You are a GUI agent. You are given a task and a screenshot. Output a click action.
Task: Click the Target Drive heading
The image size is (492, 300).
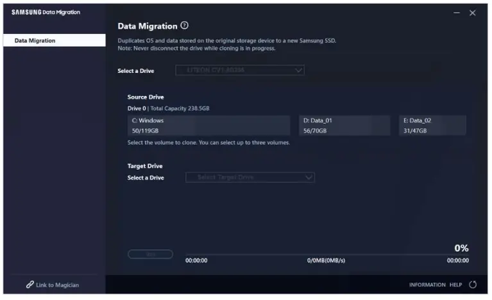[x=145, y=166]
